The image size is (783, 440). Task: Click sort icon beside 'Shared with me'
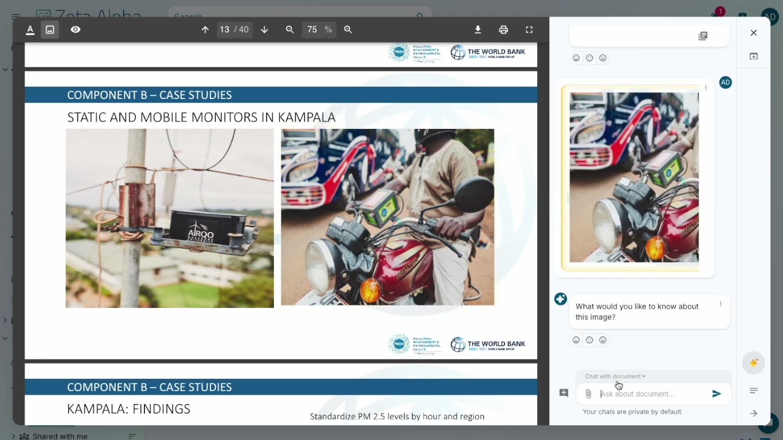tap(132, 436)
